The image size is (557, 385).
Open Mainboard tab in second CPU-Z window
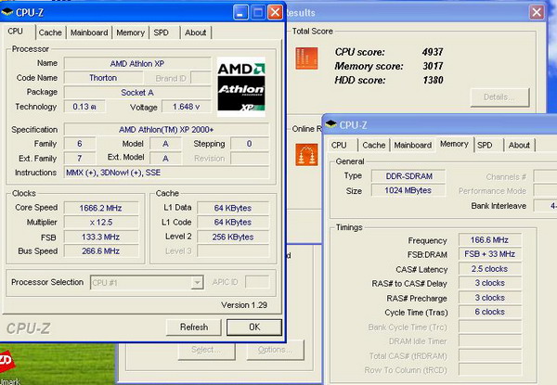click(x=413, y=145)
